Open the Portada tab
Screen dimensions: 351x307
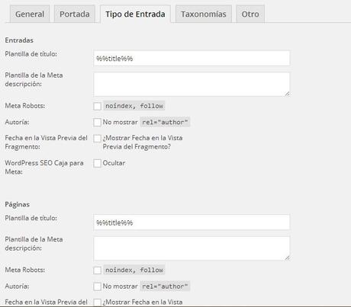(75, 14)
